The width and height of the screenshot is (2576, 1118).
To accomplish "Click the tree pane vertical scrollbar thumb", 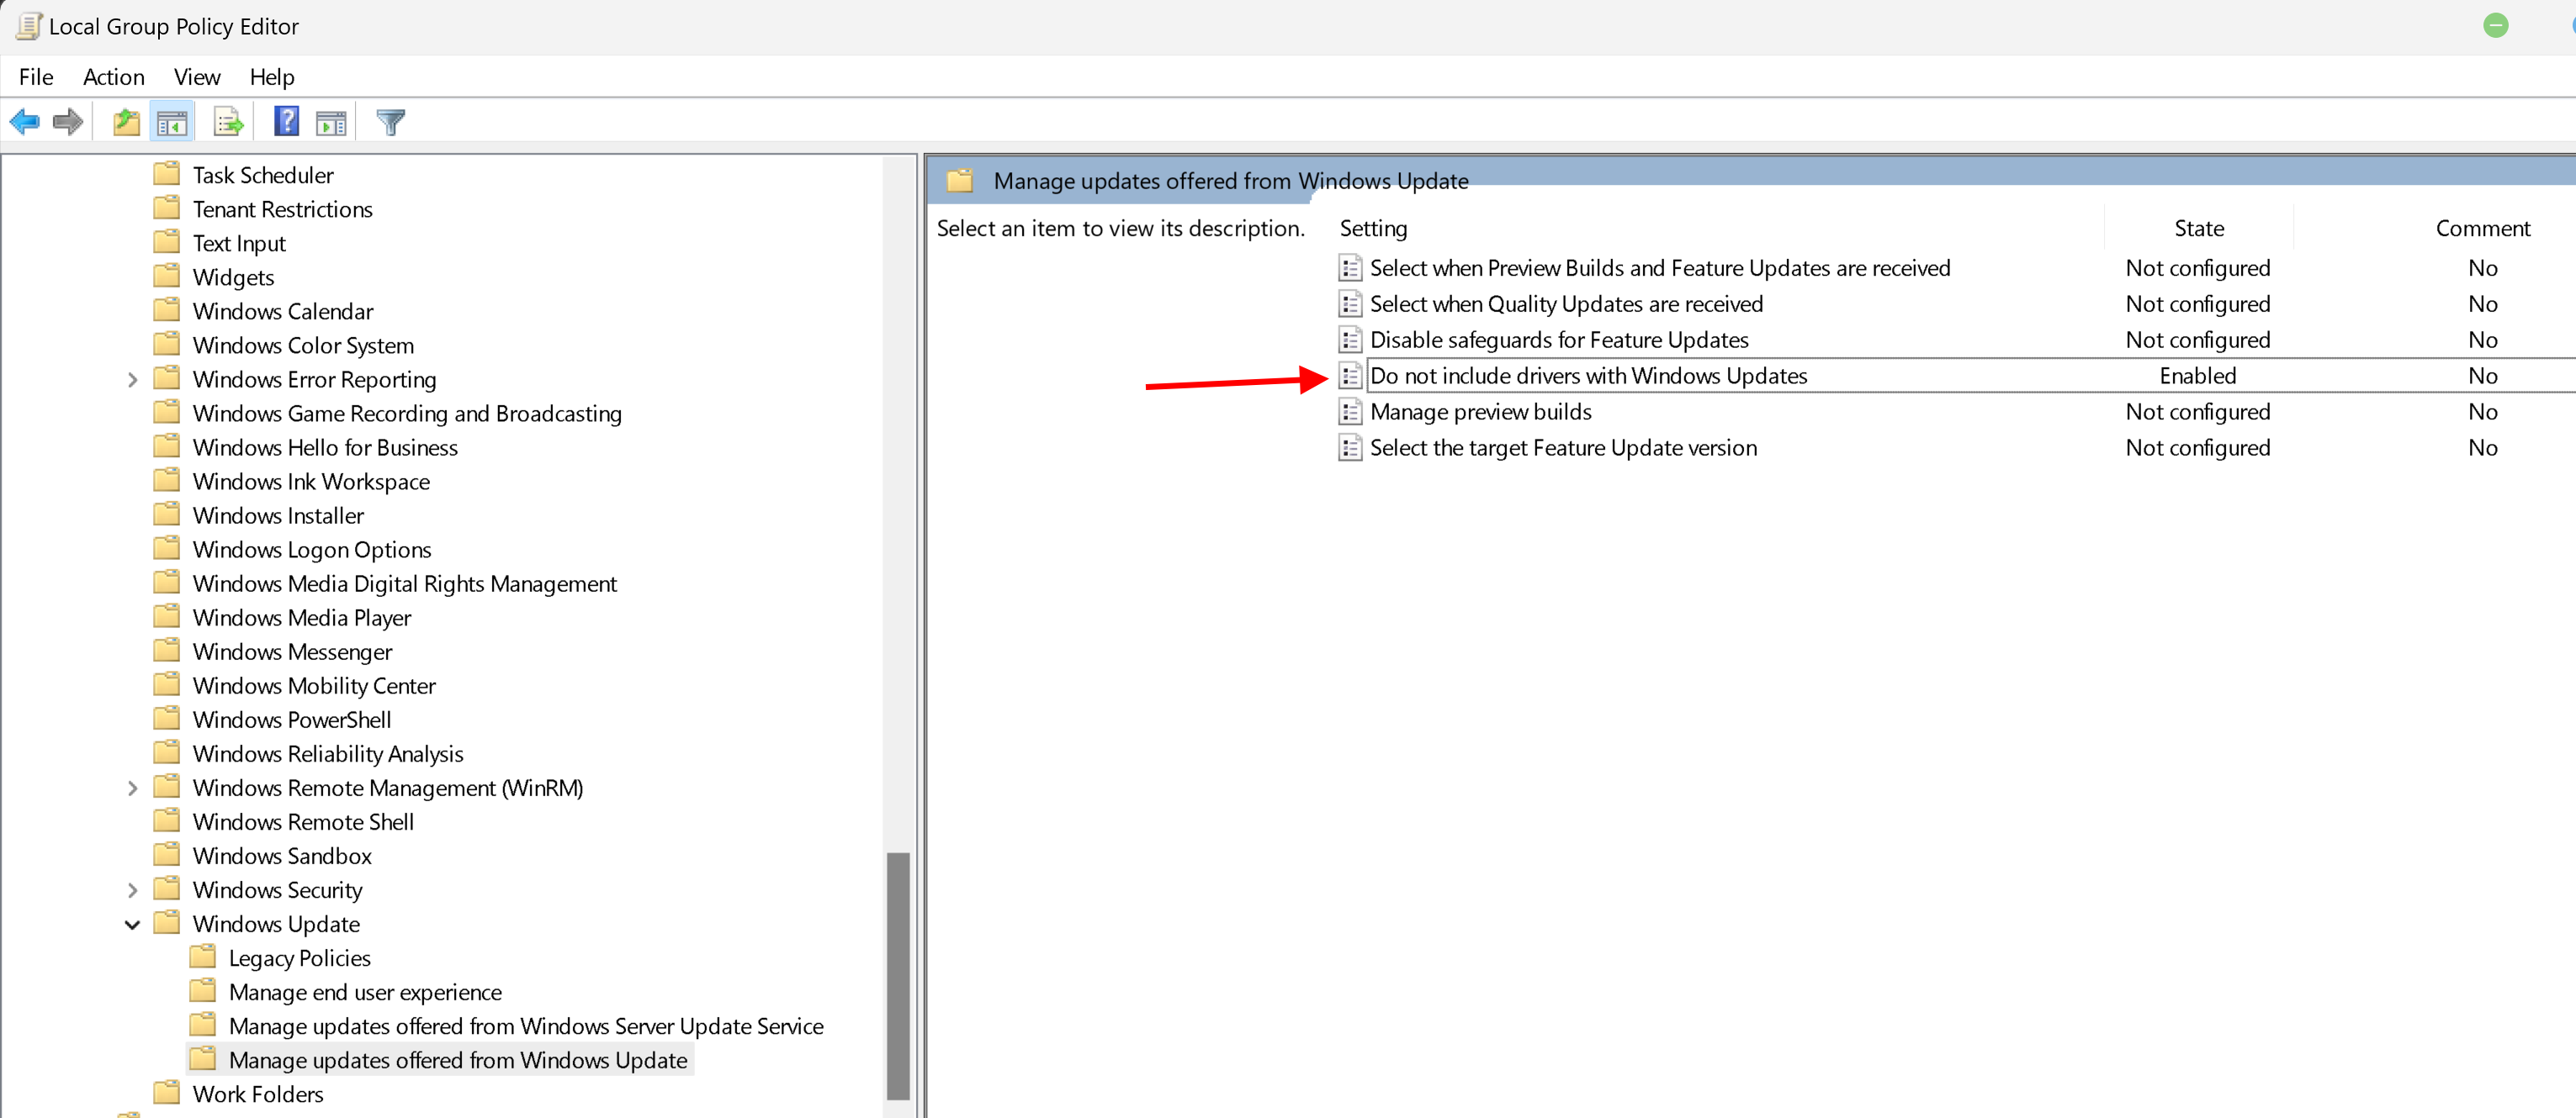I will point(897,974).
